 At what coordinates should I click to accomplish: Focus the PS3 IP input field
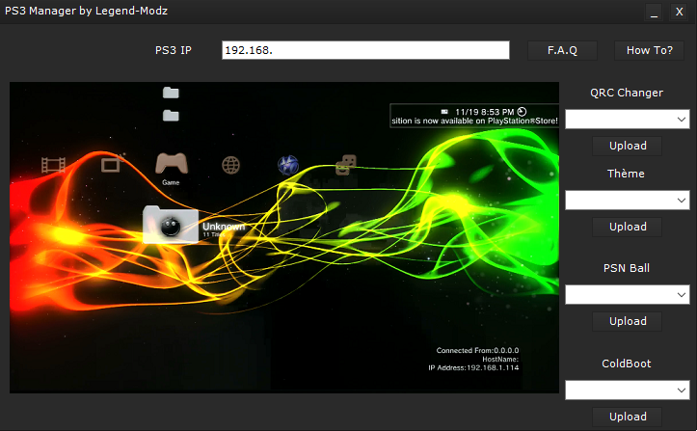coord(365,50)
